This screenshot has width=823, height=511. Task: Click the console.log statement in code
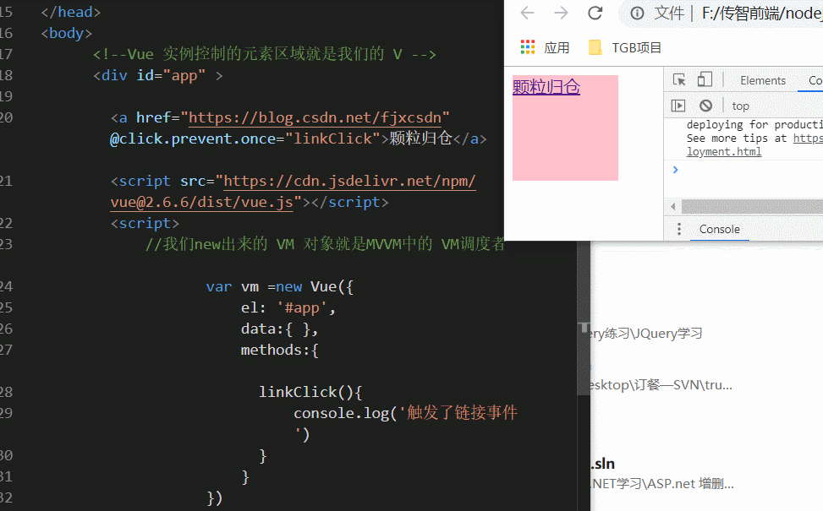[x=405, y=423]
